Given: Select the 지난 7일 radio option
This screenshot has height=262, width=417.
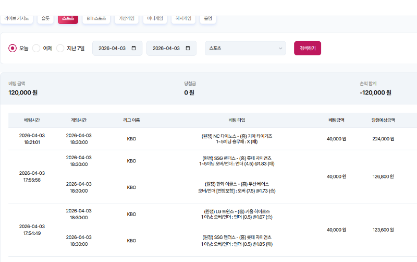Looking at the screenshot, I should [60, 49].
